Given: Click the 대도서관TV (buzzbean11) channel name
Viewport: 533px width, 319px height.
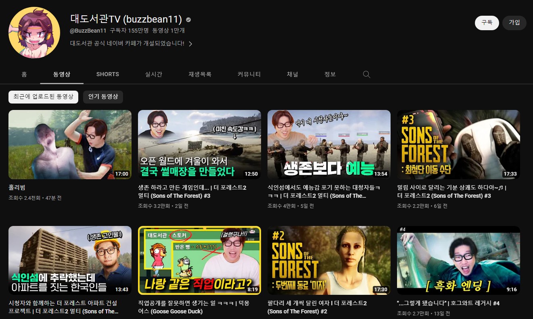Looking at the screenshot, I should pyautogui.click(x=126, y=19).
